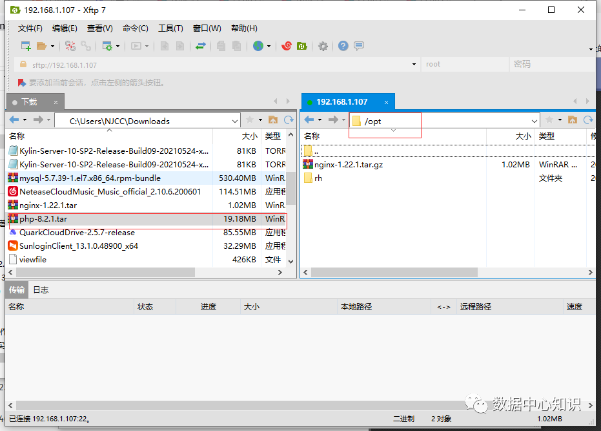Expand the Properties icon dropdown arrow
The height and width of the screenshot is (431, 601).
tap(117, 46)
